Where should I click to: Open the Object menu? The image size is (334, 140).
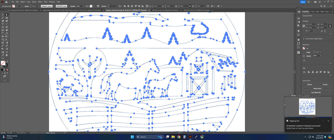23,2
